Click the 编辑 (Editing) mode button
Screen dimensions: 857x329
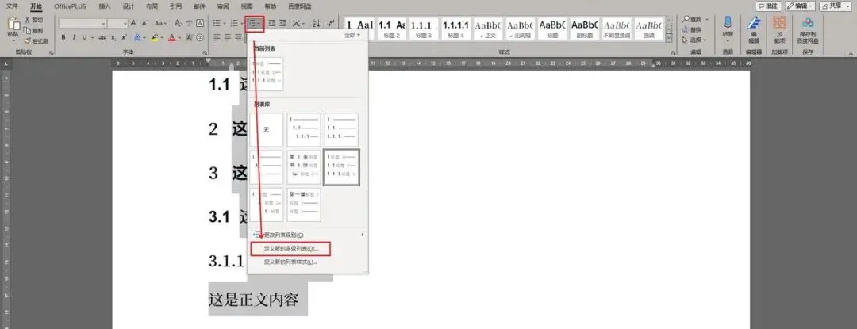pos(800,6)
